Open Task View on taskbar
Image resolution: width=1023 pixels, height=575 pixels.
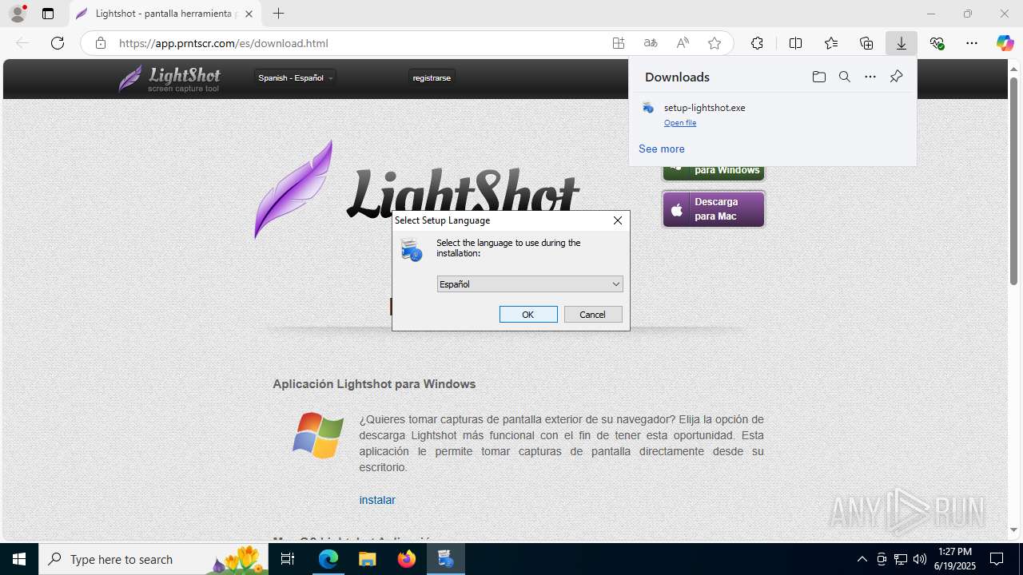click(x=289, y=559)
